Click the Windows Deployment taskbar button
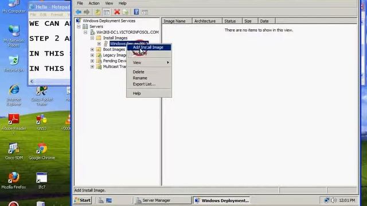Image resolution: width=367 pixels, height=206 pixels. point(221,200)
